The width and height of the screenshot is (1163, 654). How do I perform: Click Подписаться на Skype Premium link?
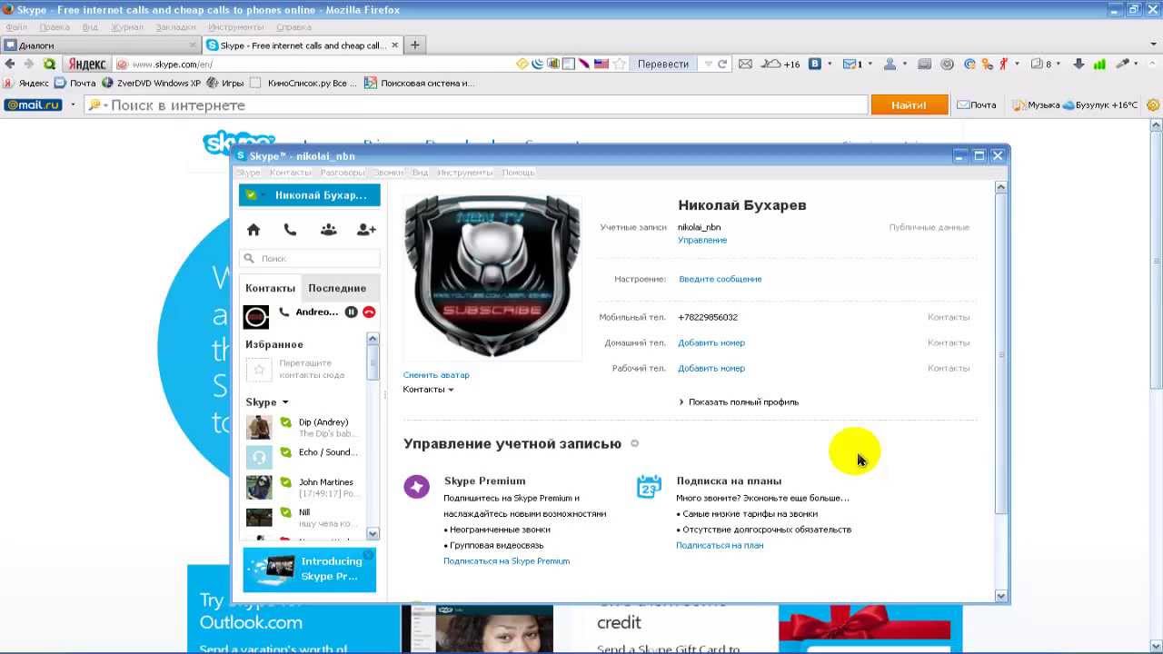pyautogui.click(x=506, y=560)
